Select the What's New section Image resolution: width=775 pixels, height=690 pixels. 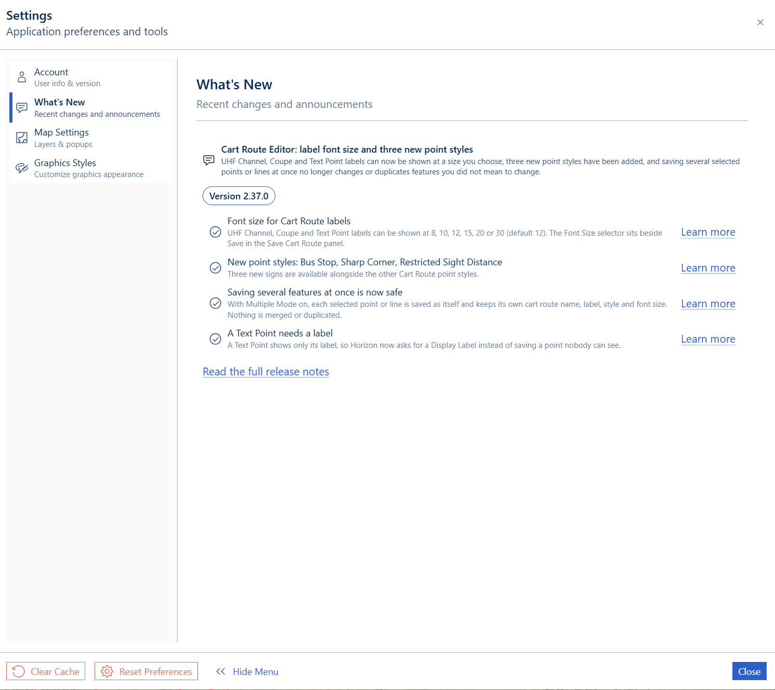[x=92, y=107]
